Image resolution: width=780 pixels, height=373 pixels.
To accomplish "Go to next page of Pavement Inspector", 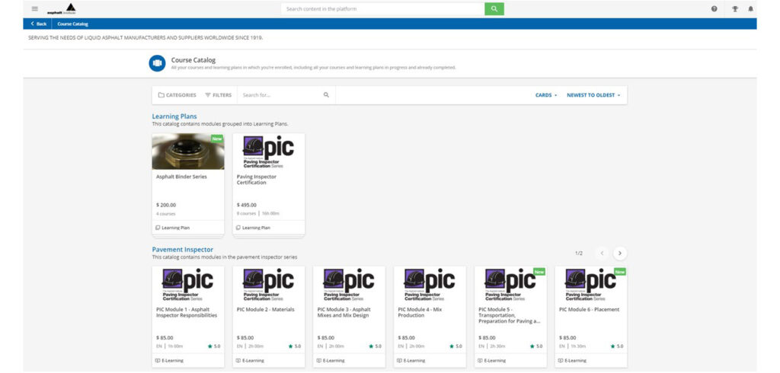I will coord(620,253).
